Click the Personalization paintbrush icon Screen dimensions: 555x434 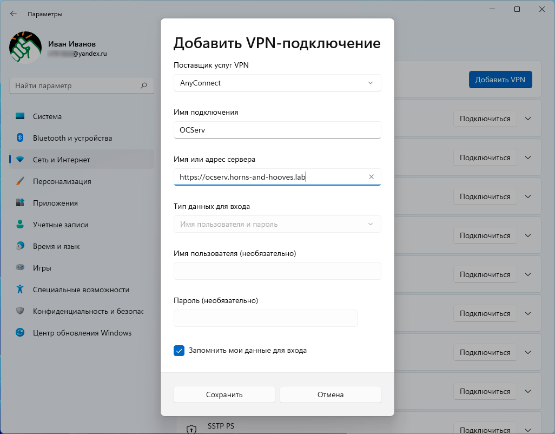point(20,181)
